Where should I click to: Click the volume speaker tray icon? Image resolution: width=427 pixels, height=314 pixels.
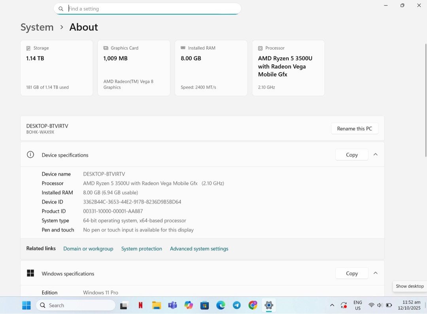[380, 305]
